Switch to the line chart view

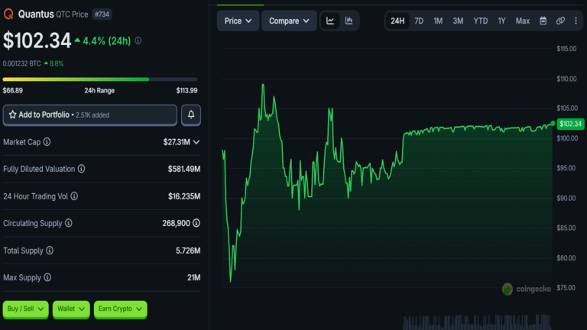(330, 21)
